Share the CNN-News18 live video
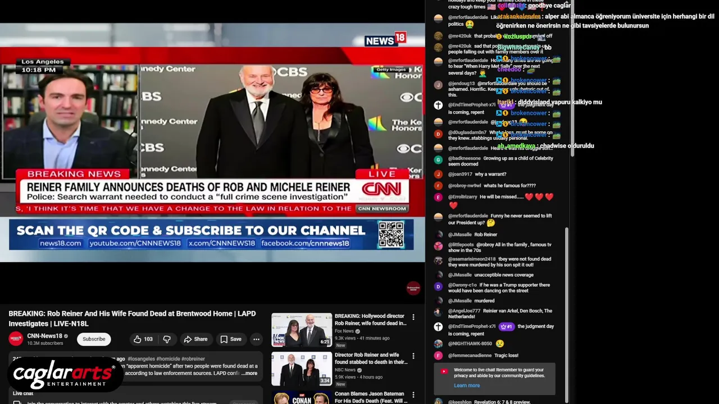 (x=195, y=339)
